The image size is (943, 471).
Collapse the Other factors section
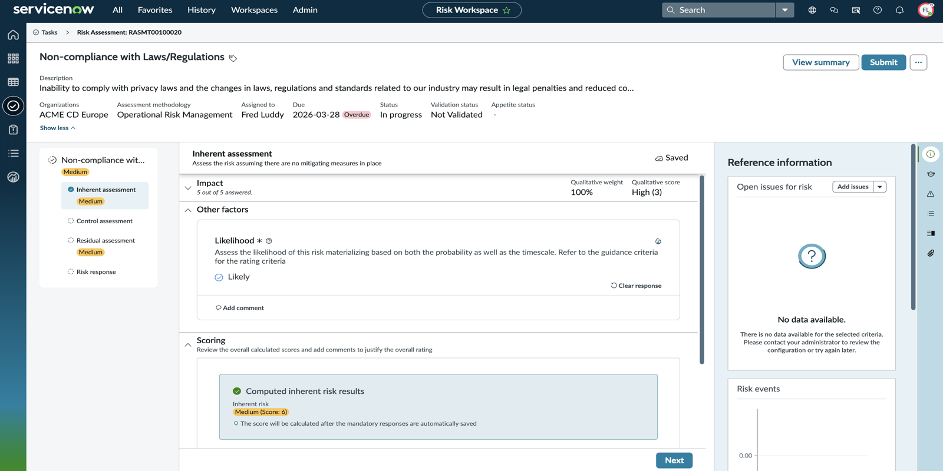pyautogui.click(x=188, y=210)
